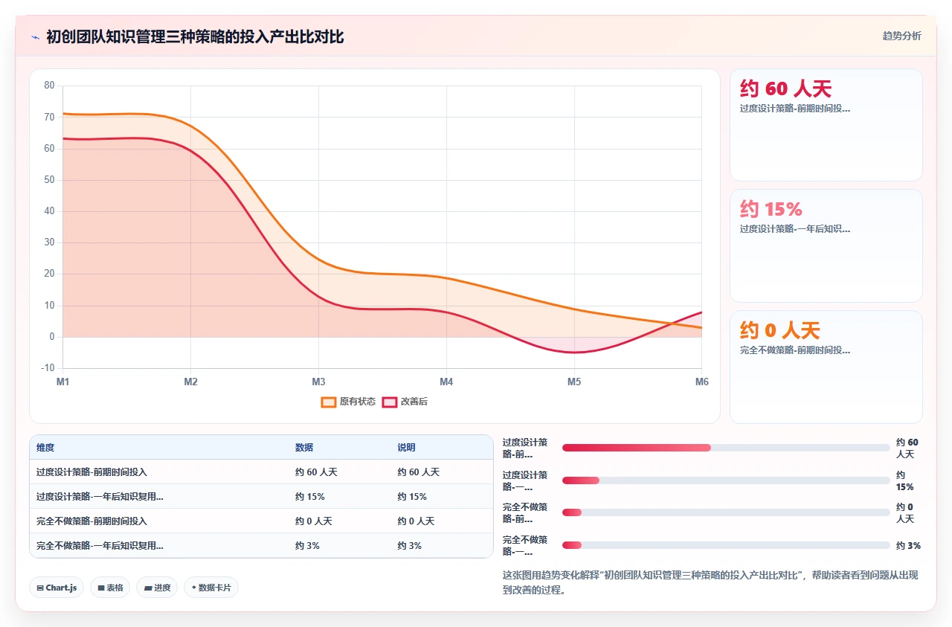Select the 数据卡片 tag chip
Image resolution: width=952 pixels, height=627 pixels.
coord(211,588)
